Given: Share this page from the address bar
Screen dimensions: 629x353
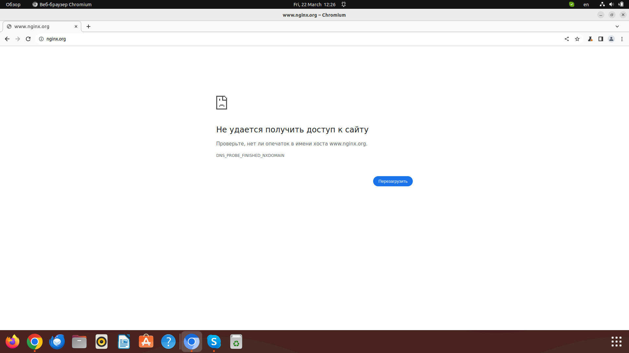Looking at the screenshot, I should pos(567,39).
